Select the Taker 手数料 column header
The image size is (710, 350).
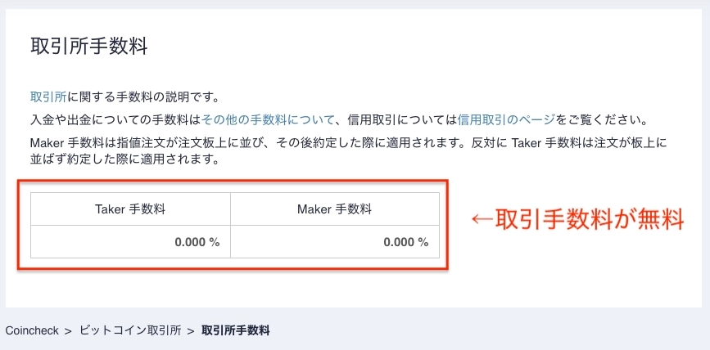(x=130, y=209)
